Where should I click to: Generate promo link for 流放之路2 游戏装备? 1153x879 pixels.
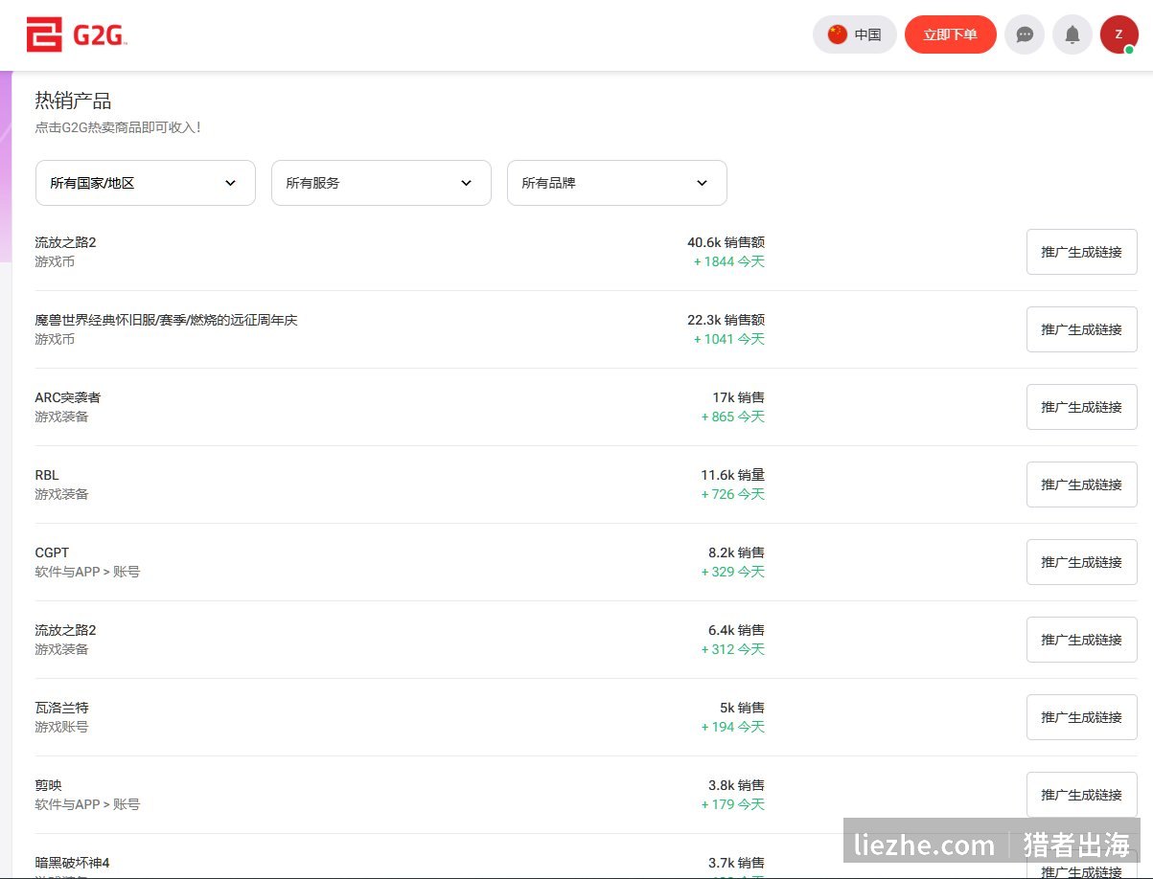(1082, 640)
